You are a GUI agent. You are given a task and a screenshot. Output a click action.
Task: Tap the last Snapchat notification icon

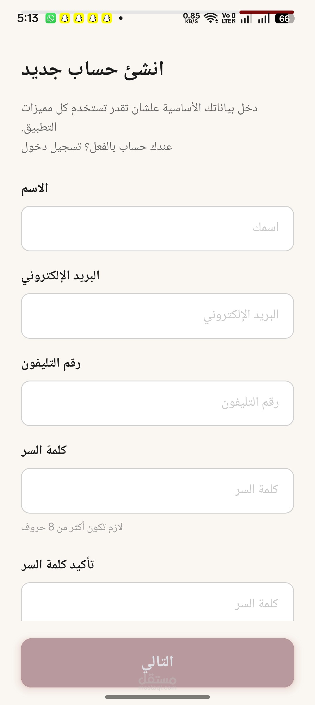(x=107, y=18)
